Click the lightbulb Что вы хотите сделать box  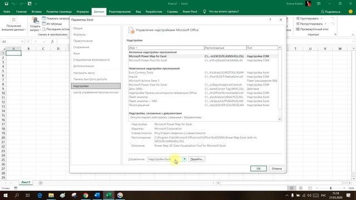[x=221, y=12]
